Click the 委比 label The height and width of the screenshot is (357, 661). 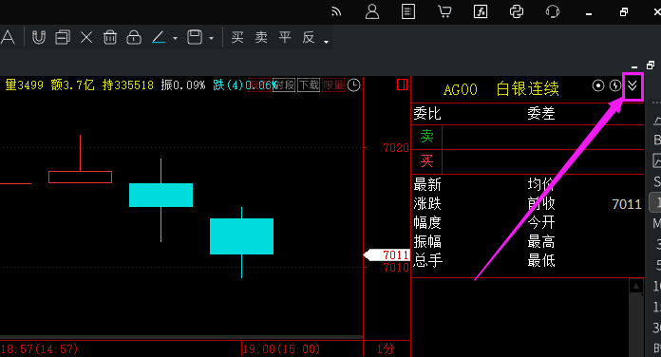pos(427,113)
